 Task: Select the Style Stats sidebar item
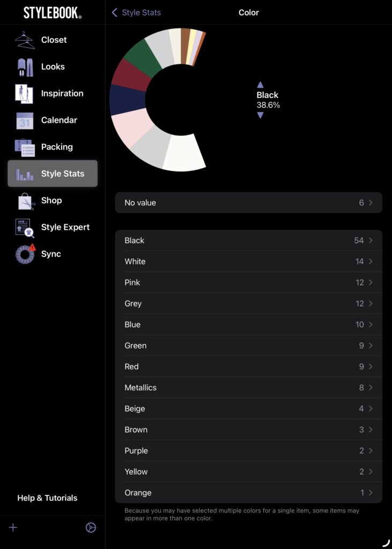(x=53, y=174)
